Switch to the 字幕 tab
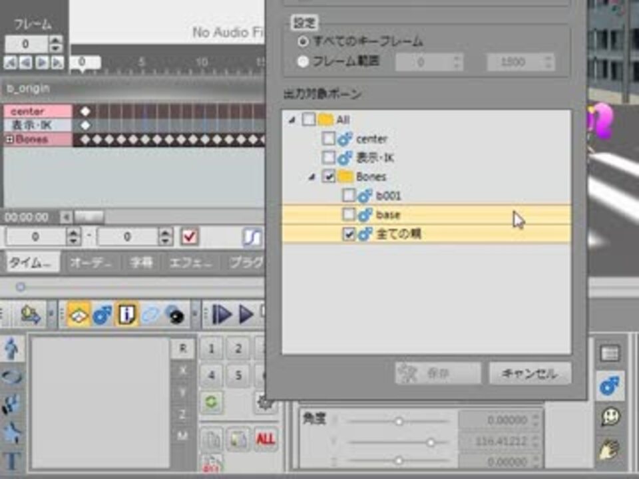The width and height of the screenshot is (639, 479). tap(141, 263)
